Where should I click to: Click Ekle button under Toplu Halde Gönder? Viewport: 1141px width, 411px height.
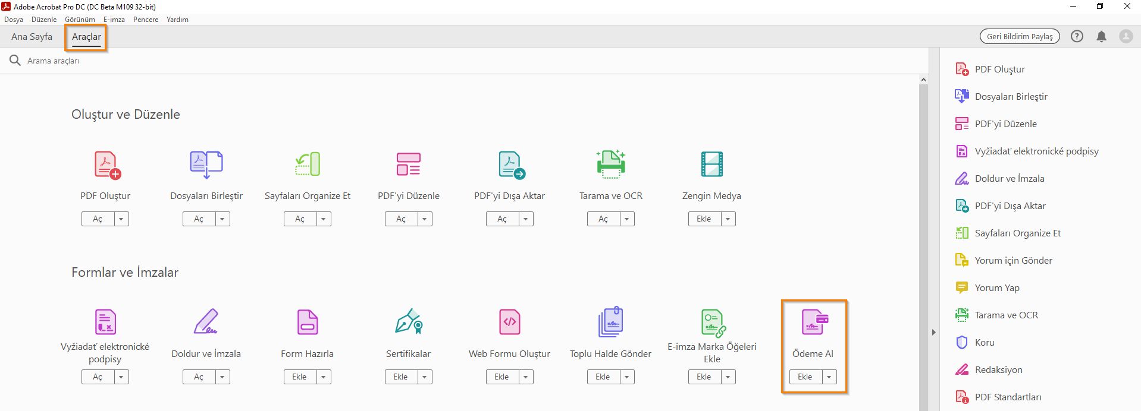(604, 377)
